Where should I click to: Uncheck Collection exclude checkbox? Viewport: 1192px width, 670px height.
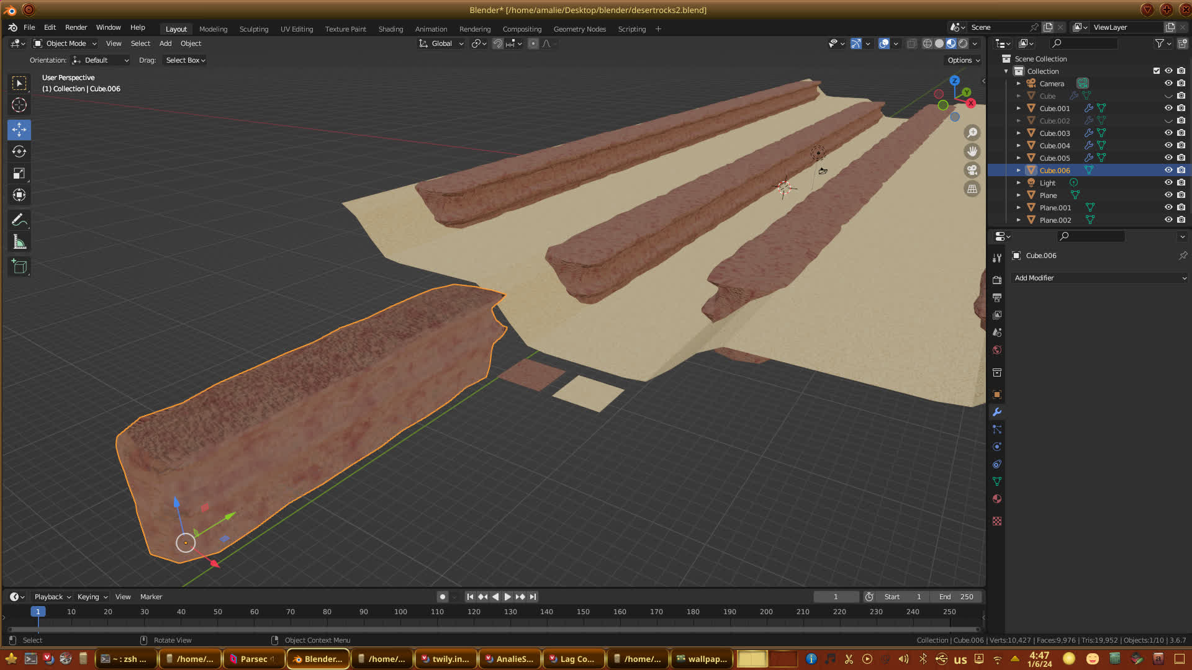(x=1156, y=71)
